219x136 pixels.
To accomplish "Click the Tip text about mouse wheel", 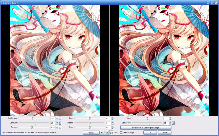I will coord(29,133).
